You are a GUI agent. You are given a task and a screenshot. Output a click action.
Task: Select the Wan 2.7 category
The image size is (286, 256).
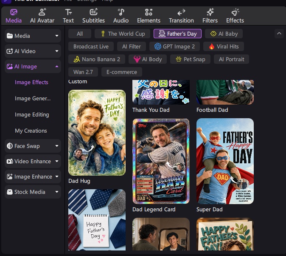click(x=83, y=72)
